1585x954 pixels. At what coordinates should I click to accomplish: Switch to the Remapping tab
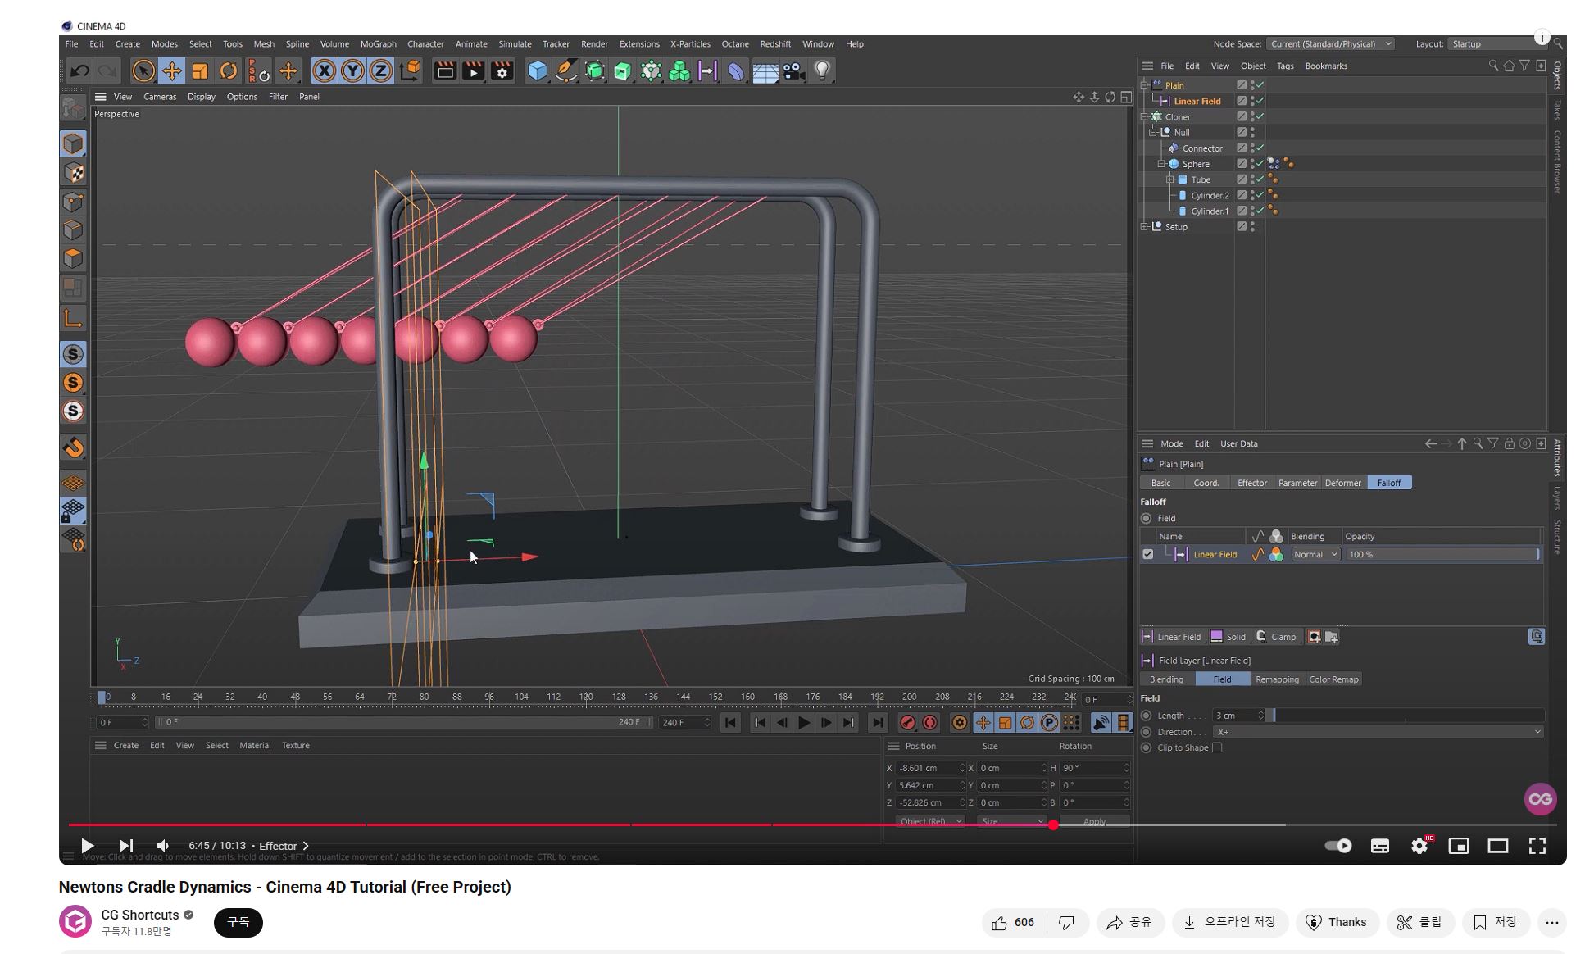tap(1277, 679)
